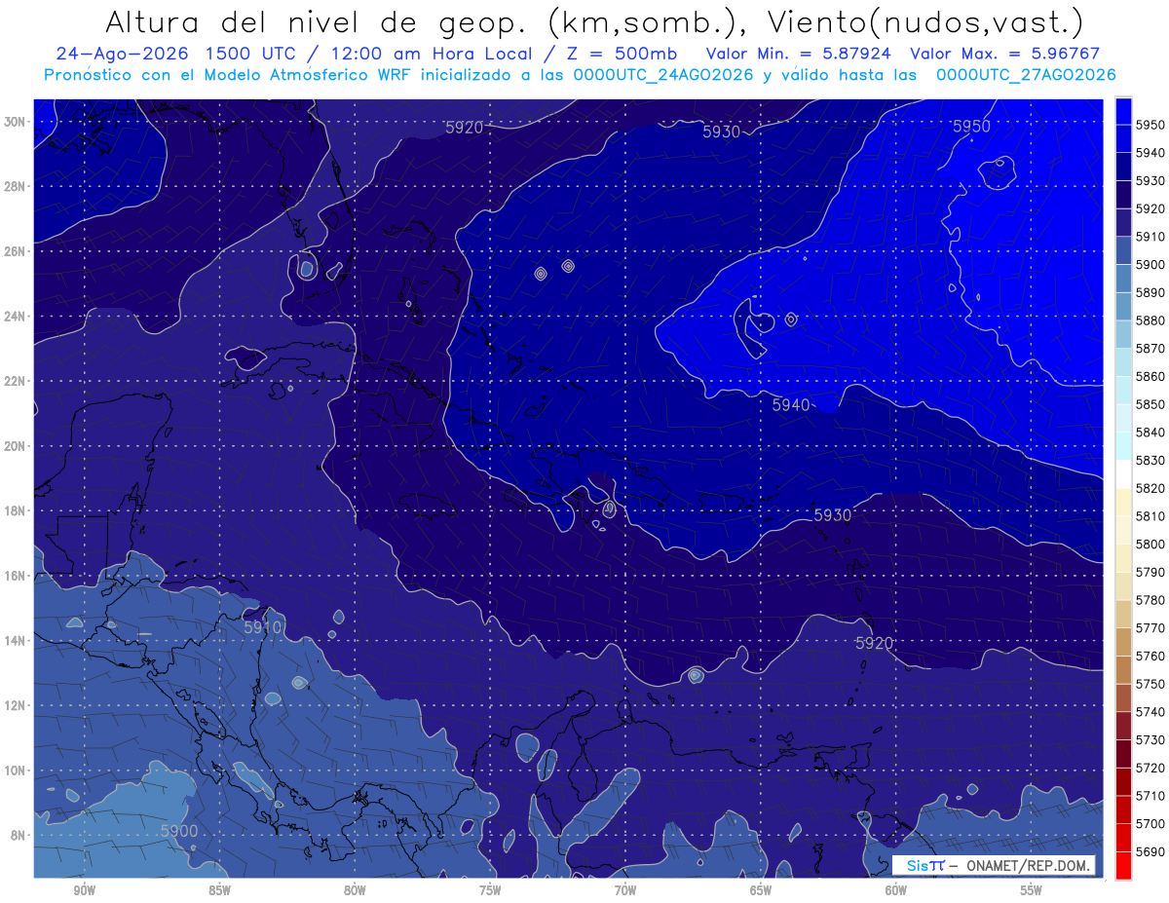Click the 5790 tick label on the colorbar
Screen dimensions: 1169x903
click(1150, 572)
